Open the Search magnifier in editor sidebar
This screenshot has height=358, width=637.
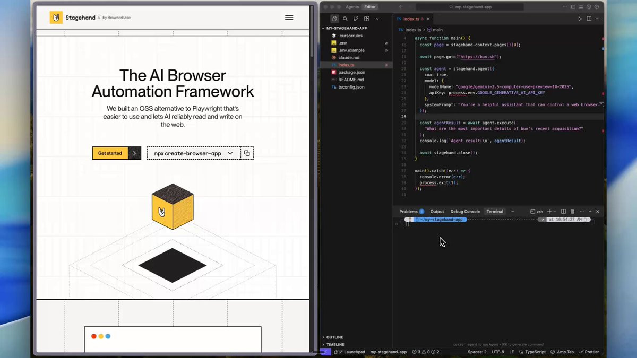pyautogui.click(x=345, y=19)
